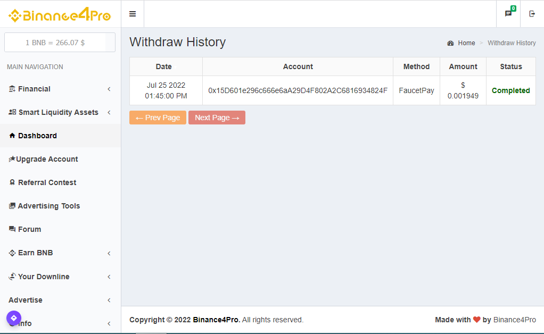The image size is (544, 334).
Task: Follow the Home breadcrumb link
Action: (x=466, y=43)
